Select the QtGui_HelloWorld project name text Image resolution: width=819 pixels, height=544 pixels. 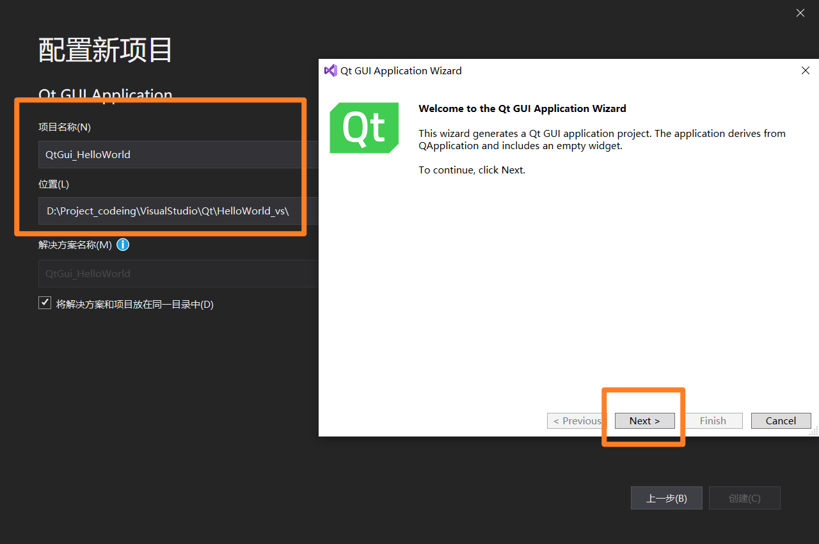[86, 154]
